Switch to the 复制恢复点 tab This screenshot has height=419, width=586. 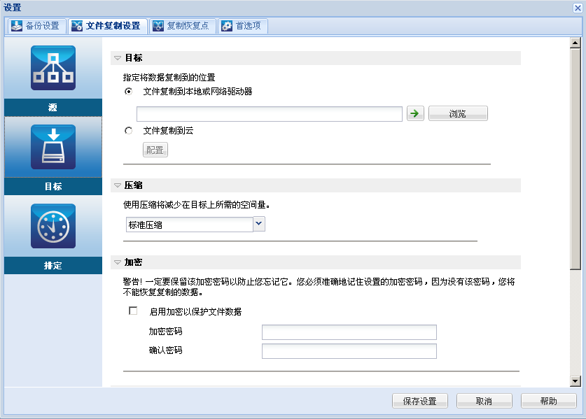pyautogui.click(x=182, y=26)
